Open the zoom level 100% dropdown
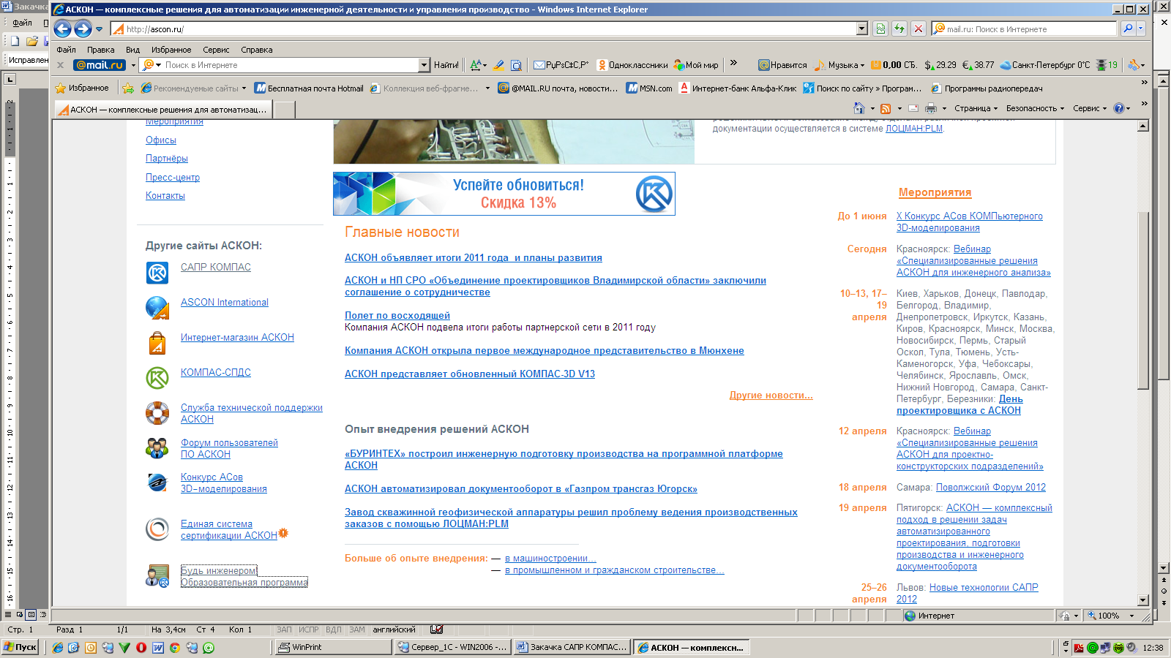1171x658 pixels. pyautogui.click(x=1132, y=616)
